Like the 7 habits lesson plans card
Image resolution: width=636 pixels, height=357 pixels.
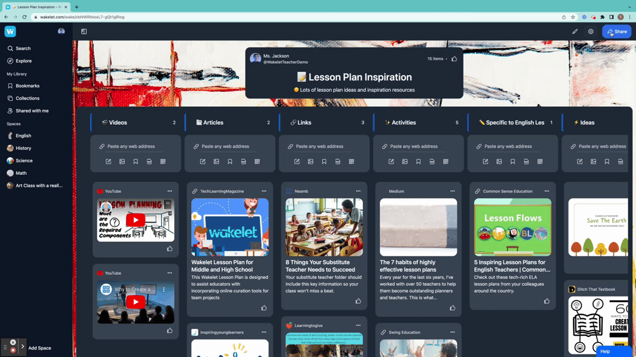[x=452, y=308]
